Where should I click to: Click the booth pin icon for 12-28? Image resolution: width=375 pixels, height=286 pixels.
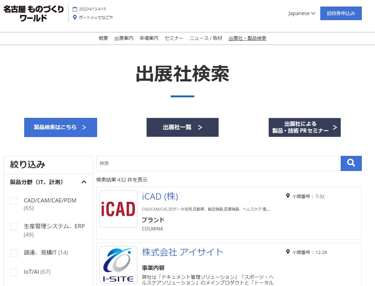pos(288,252)
